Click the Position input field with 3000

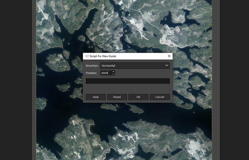(x=106, y=73)
